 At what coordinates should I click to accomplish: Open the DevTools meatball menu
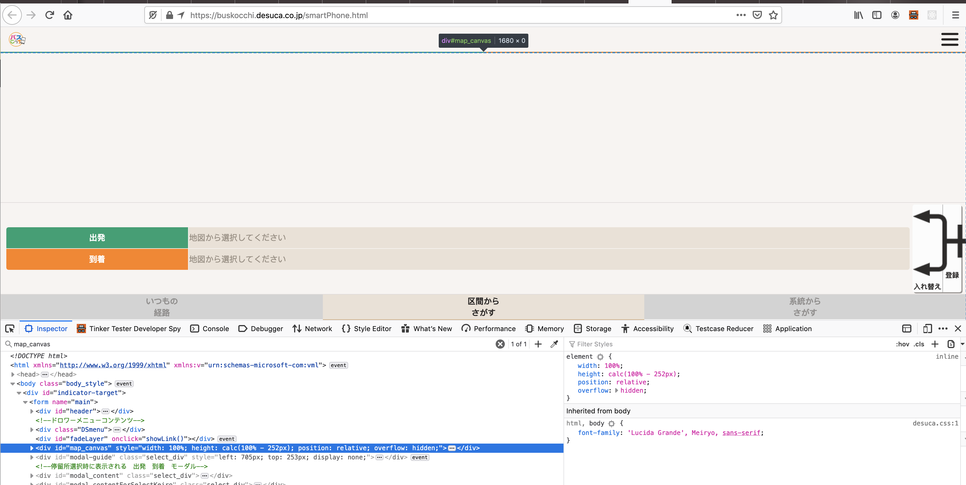click(x=943, y=329)
